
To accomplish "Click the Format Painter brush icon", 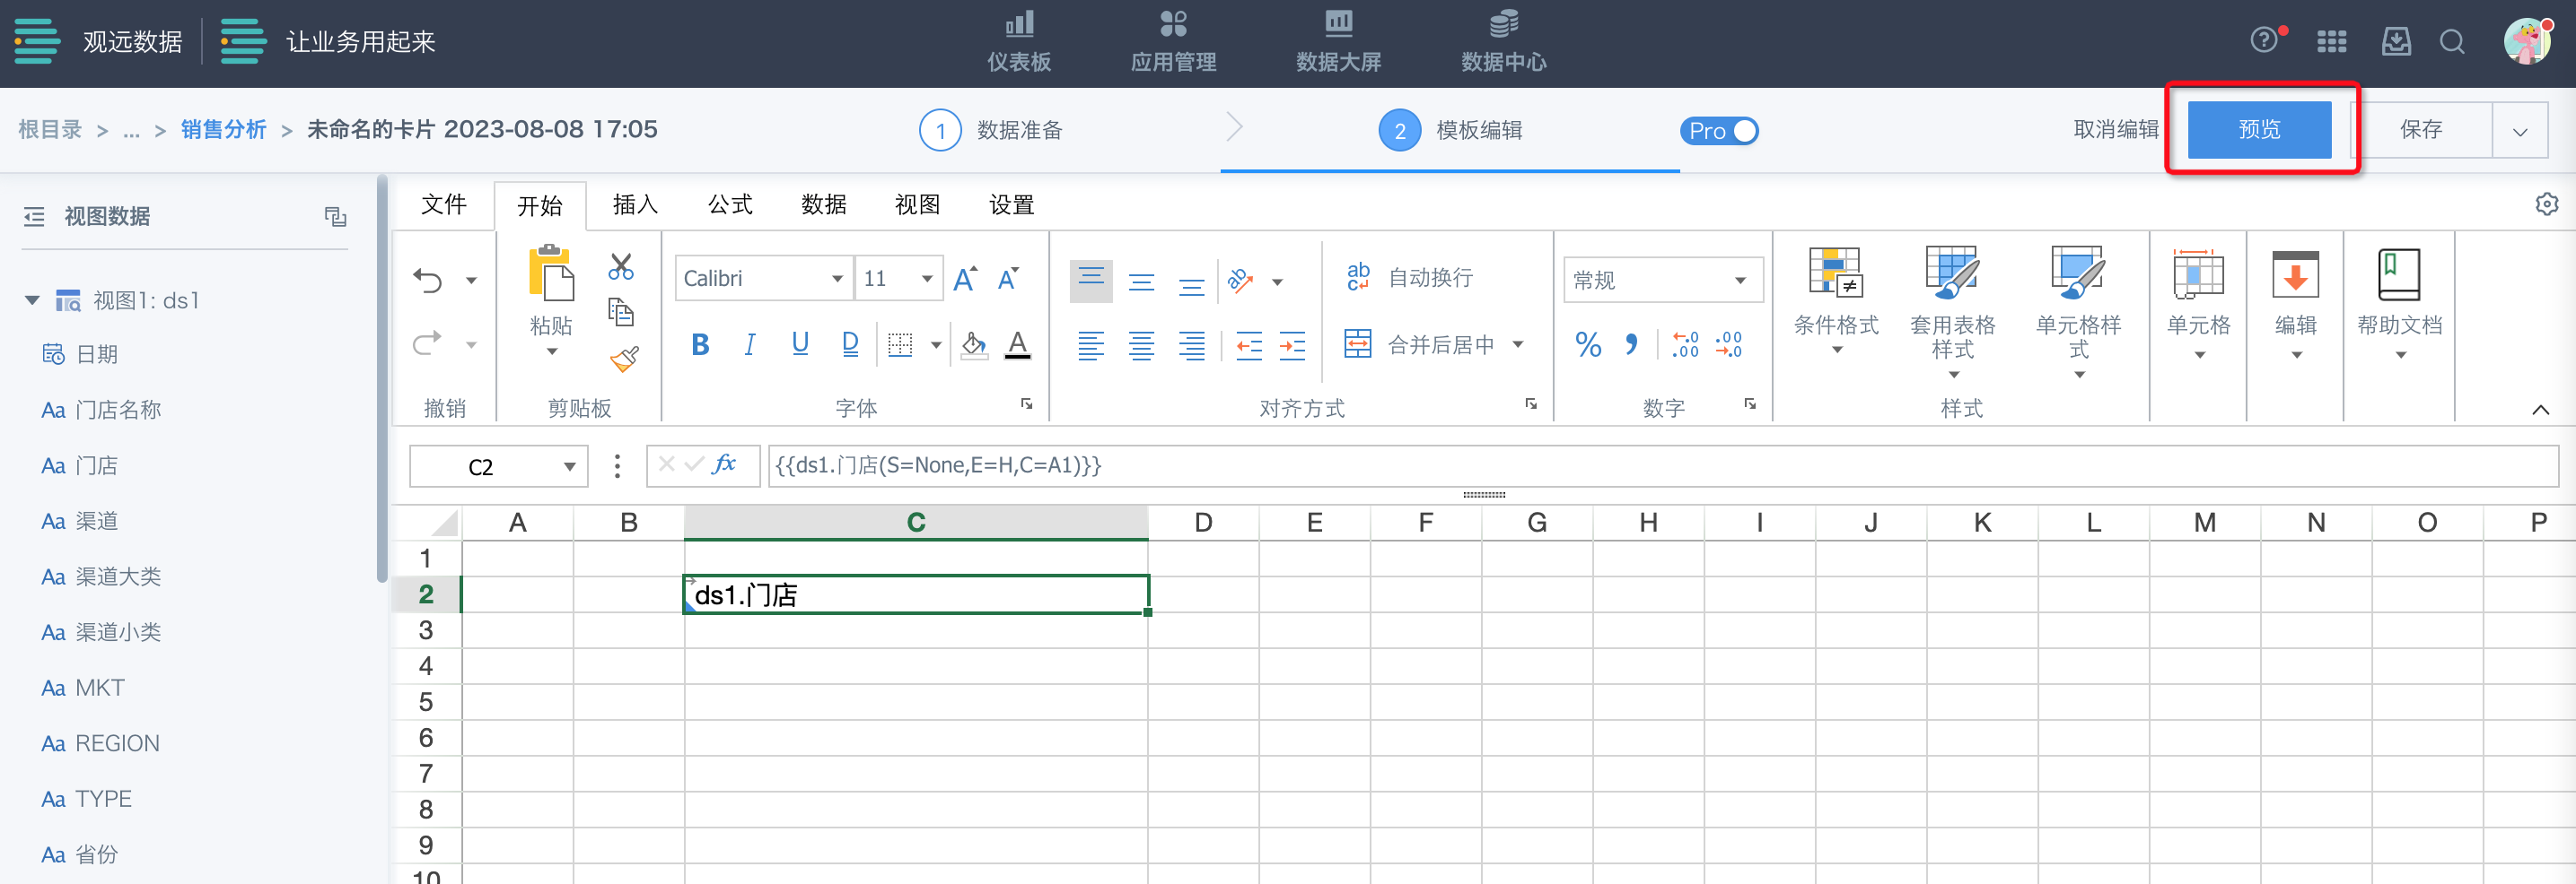I will (x=623, y=359).
